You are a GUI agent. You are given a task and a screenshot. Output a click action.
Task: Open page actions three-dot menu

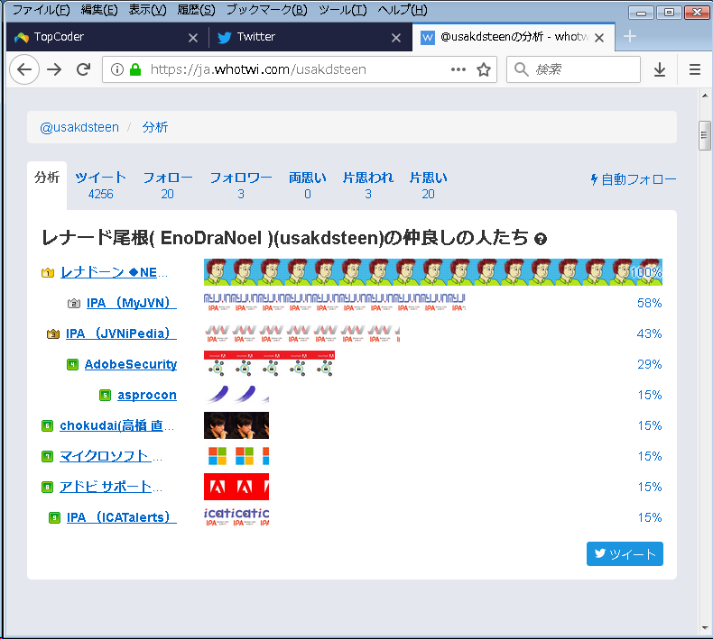pyautogui.click(x=458, y=69)
